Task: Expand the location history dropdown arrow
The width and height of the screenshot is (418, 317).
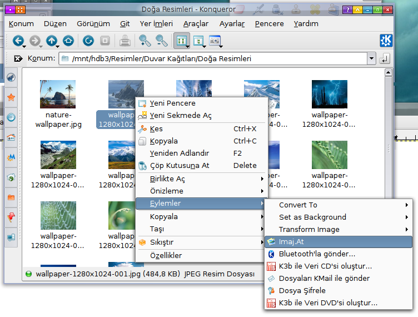Action: 371,58
